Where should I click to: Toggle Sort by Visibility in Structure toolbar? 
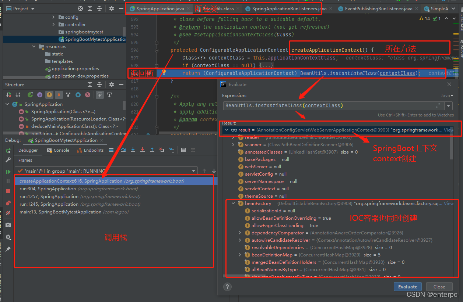click(x=8, y=95)
